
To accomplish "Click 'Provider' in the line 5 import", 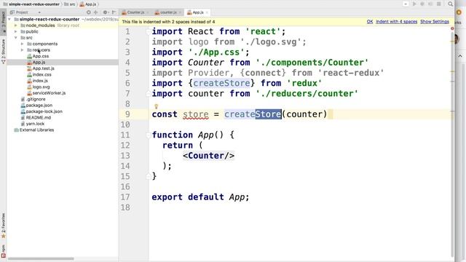I will [x=209, y=73].
